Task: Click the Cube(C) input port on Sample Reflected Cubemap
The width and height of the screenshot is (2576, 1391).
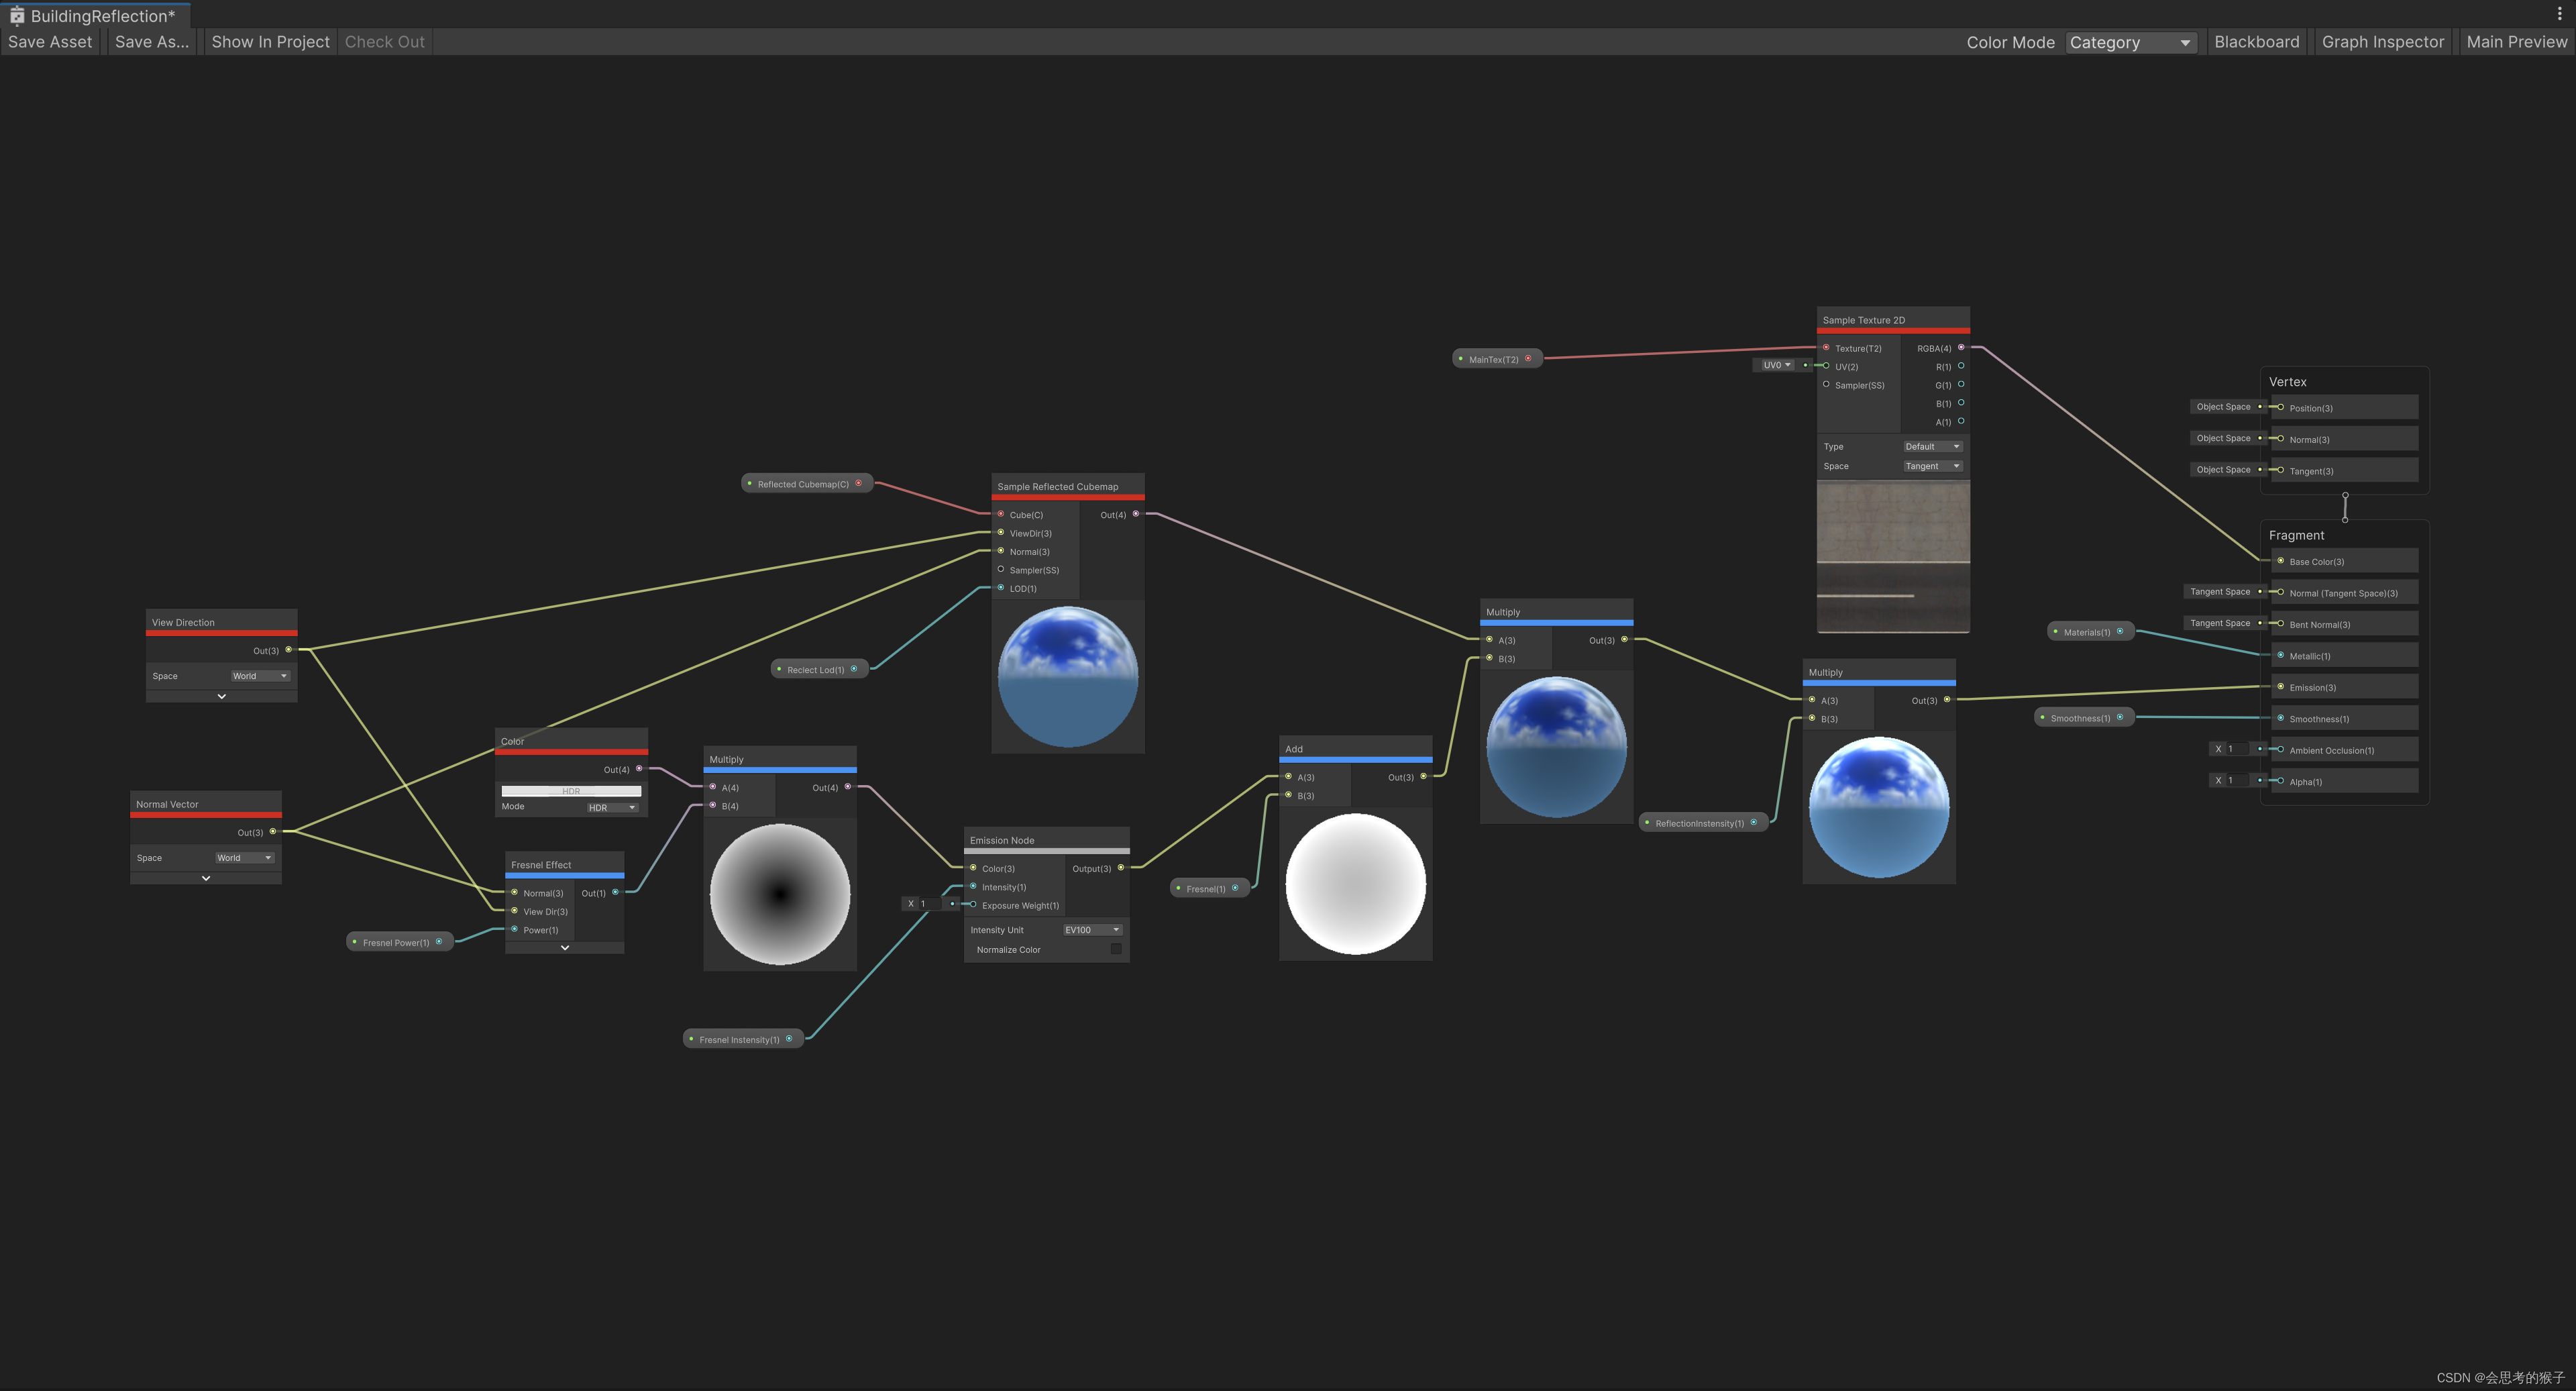Action: [x=1000, y=514]
